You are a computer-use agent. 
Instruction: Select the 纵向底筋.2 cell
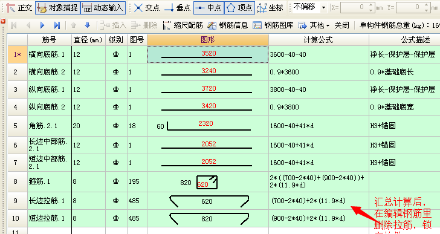(x=50, y=107)
